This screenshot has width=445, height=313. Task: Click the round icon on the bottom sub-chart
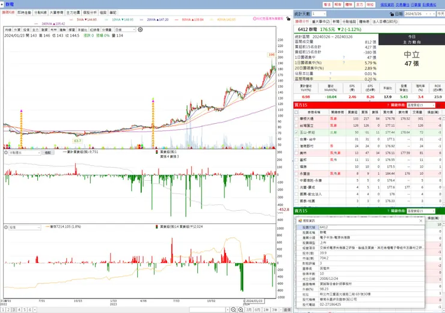pyautogui.click(x=5, y=227)
